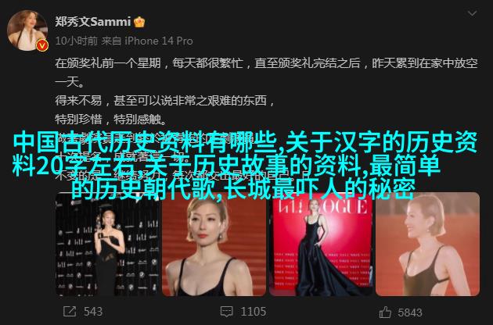Click the cyan overlay headline text
The width and height of the screenshot is (493, 325).
pyautogui.click(x=245, y=166)
